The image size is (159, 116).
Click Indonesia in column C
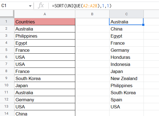pos(126,64)
